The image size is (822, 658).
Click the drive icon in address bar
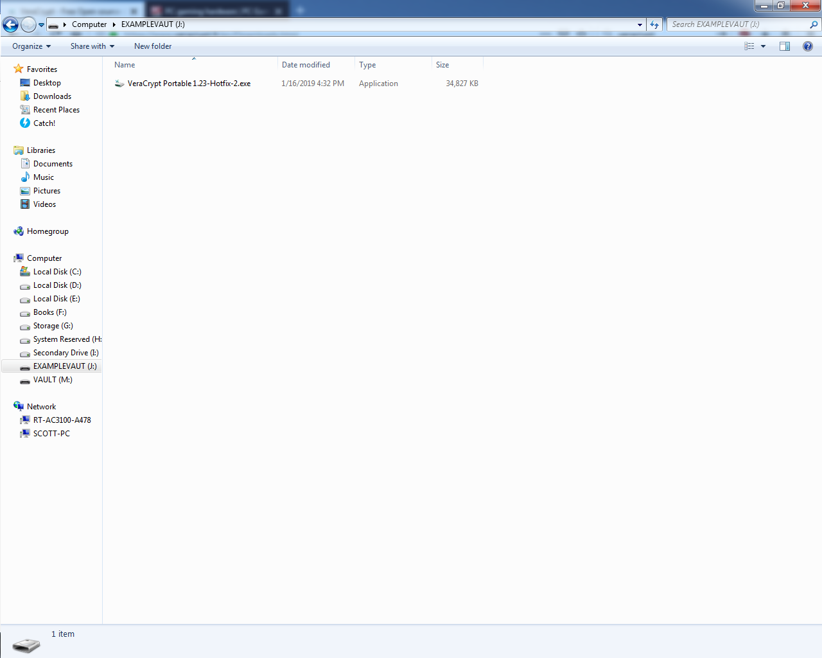(x=54, y=25)
